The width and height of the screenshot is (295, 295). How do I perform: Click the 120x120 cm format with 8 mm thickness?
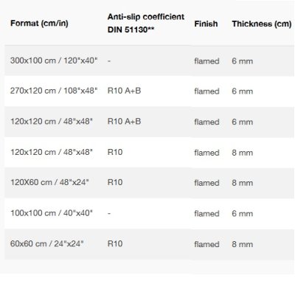pos(52,152)
